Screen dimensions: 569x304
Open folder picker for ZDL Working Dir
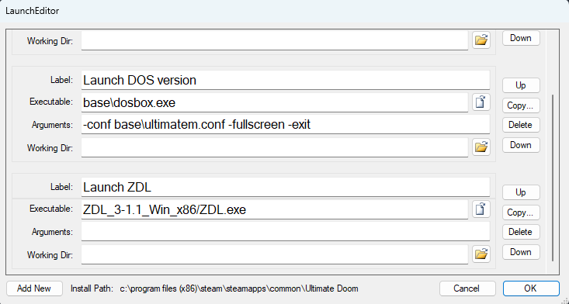coord(481,254)
